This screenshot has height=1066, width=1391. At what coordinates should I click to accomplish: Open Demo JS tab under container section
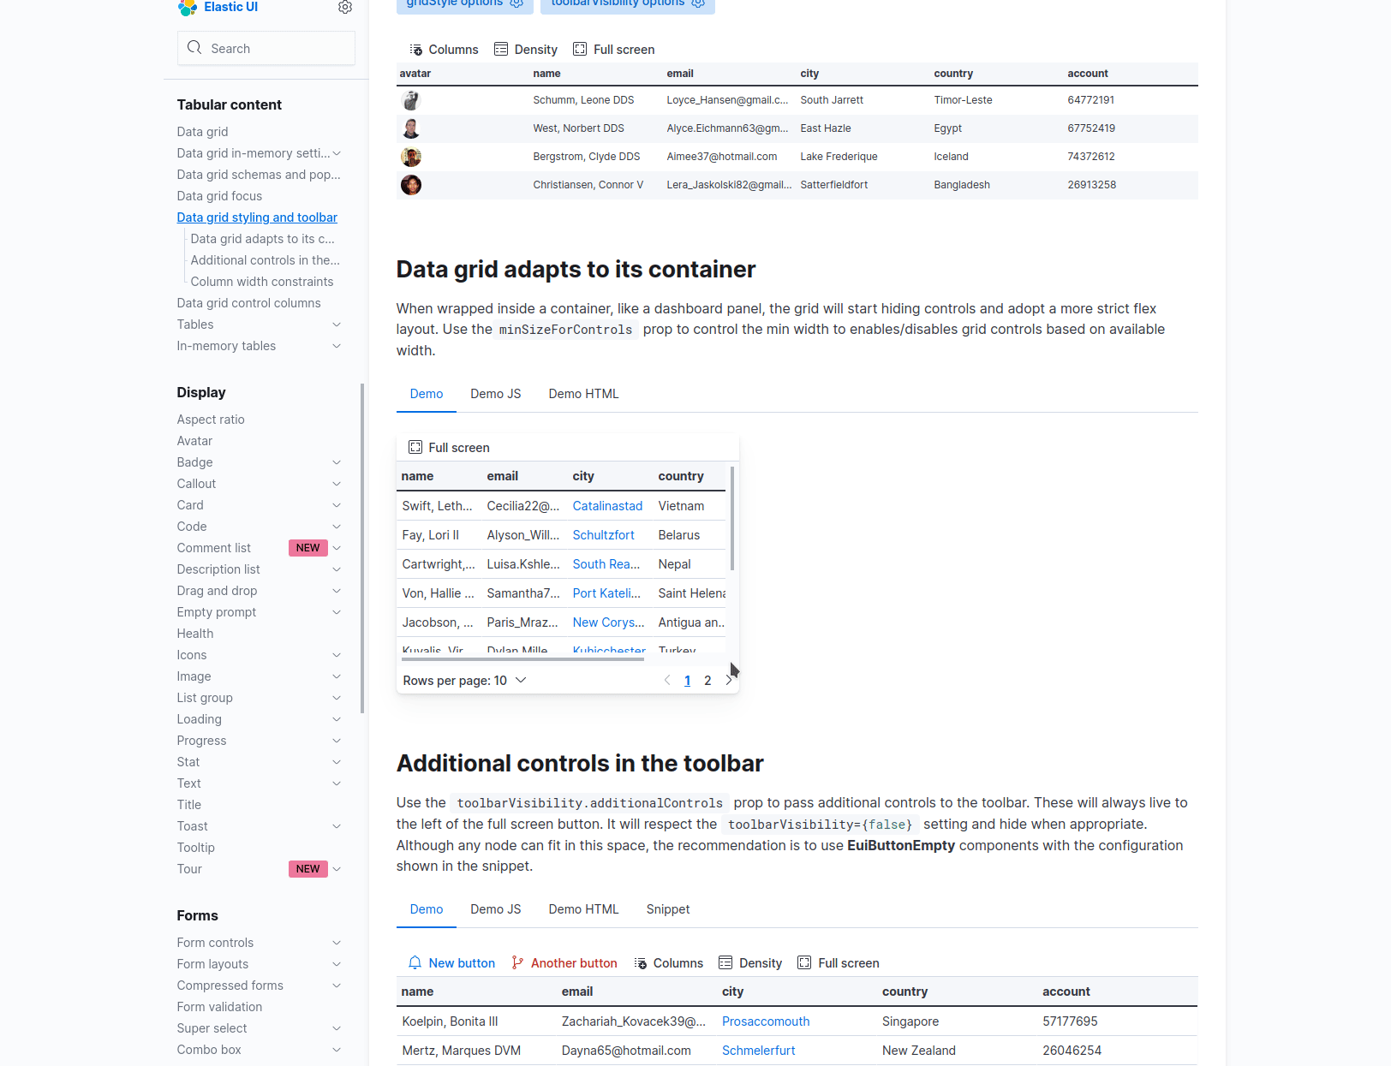point(495,394)
